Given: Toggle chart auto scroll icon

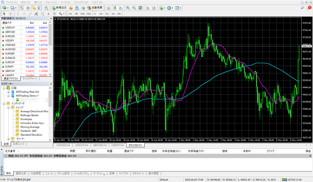Looking at the screenshot, I should 148,8.
